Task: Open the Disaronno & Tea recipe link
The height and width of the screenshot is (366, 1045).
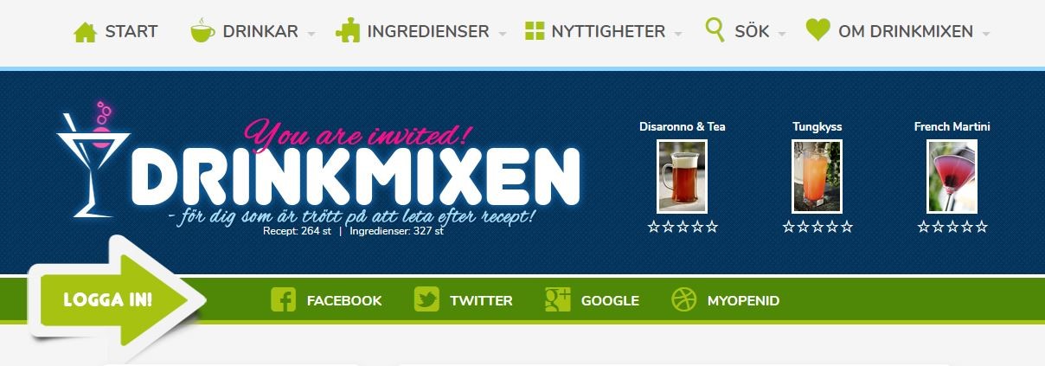Action: (x=683, y=126)
